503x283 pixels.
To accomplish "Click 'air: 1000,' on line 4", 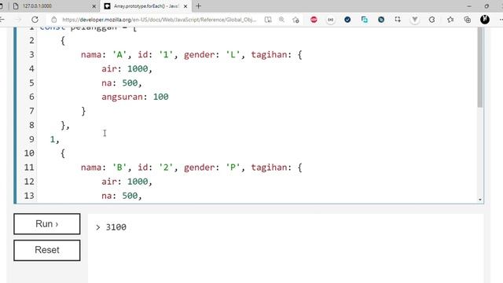I will (x=127, y=68).
